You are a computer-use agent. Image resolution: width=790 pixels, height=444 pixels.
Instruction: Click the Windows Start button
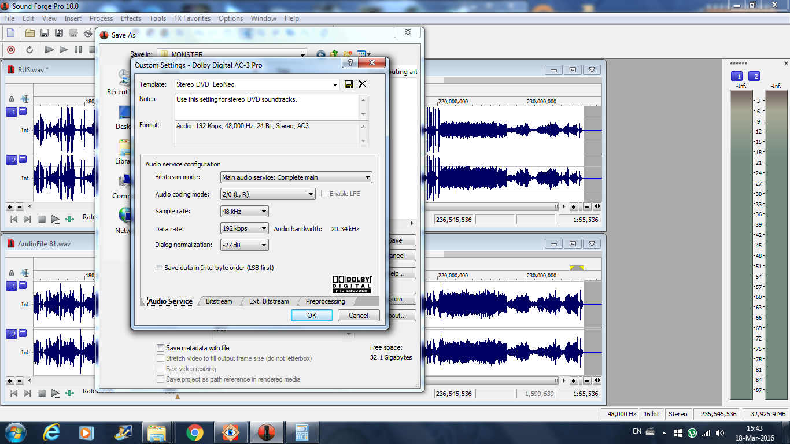click(x=14, y=432)
